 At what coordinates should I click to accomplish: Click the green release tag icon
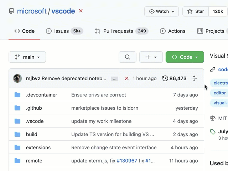(213, 132)
